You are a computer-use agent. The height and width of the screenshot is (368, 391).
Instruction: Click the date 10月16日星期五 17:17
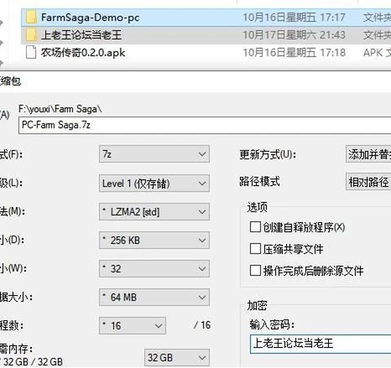(x=294, y=18)
